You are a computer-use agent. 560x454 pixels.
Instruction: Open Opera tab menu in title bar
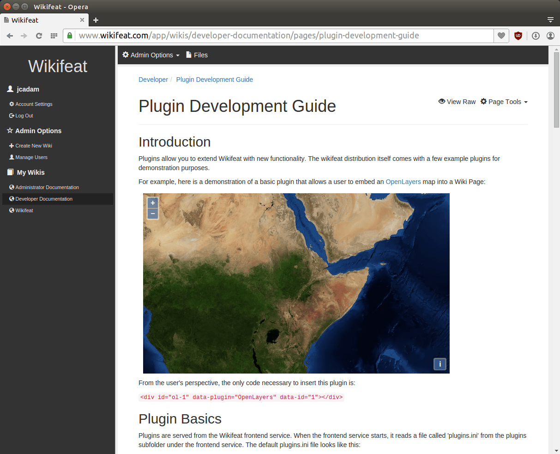[x=550, y=20]
